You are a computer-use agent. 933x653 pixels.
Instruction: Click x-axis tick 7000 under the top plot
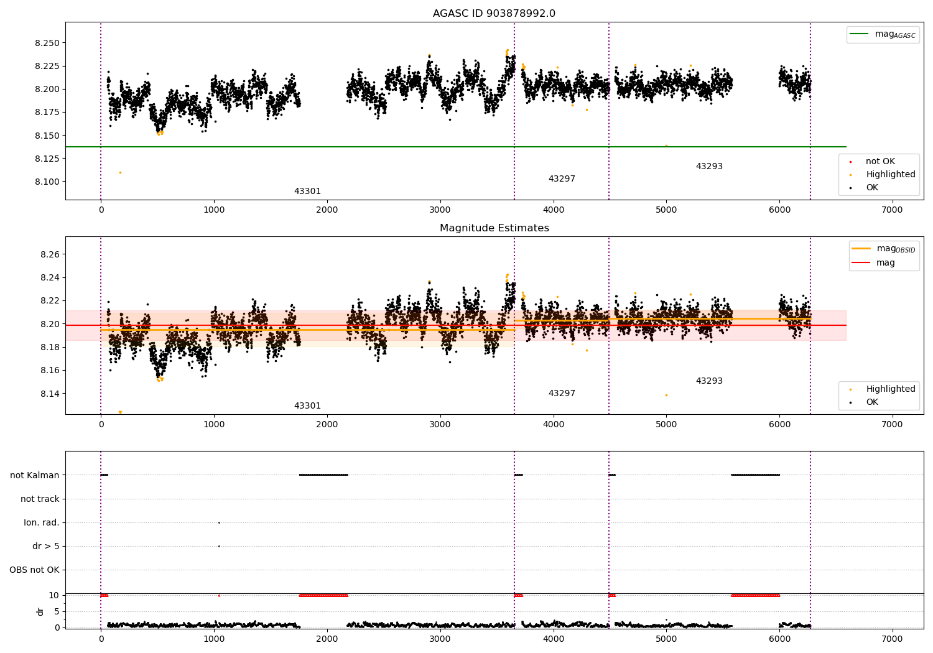[x=893, y=210]
